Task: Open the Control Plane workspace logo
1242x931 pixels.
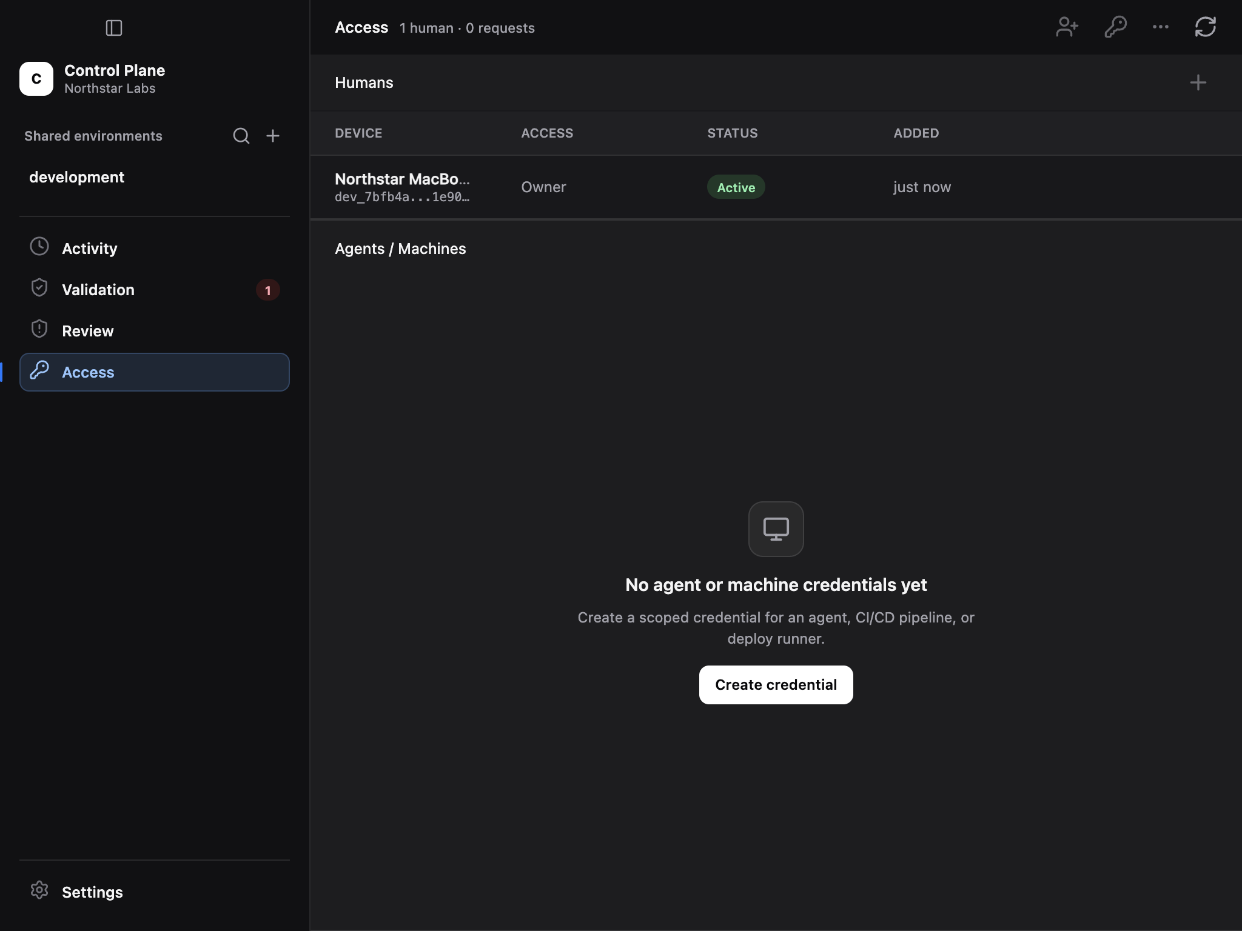Action: [x=36, y=79]
